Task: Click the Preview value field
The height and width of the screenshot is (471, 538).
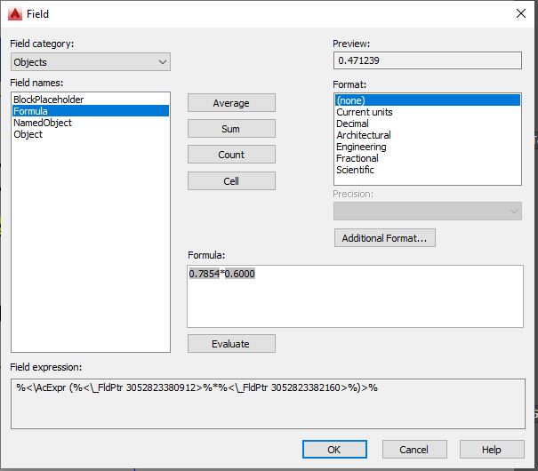Action: coord(428,60)
